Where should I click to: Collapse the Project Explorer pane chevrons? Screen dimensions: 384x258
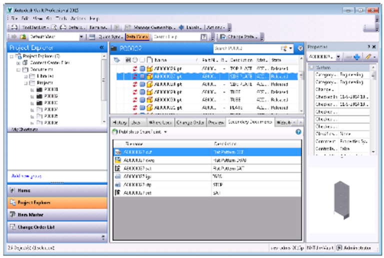101,48
